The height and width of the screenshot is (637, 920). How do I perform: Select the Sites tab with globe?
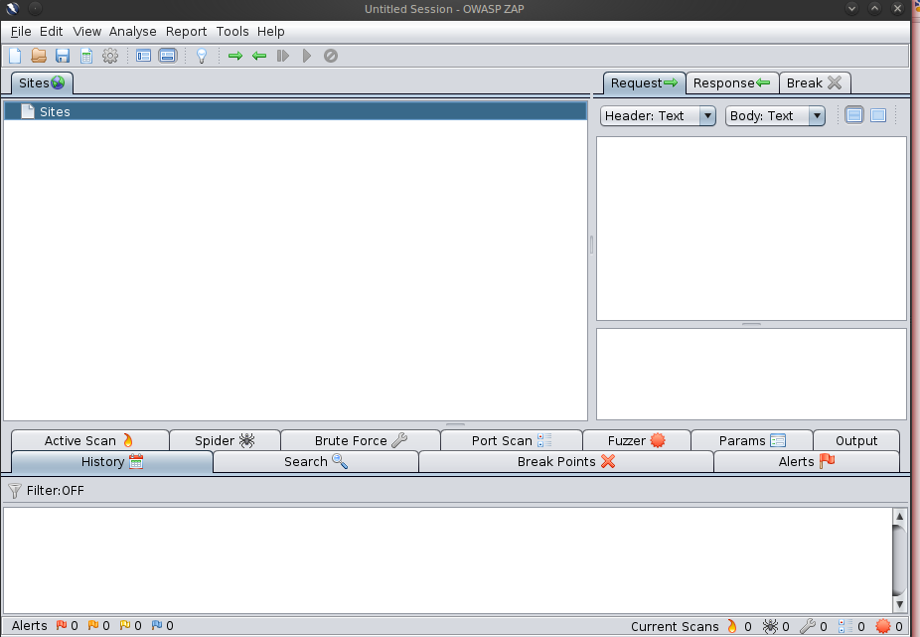pyautogui.click(x=42, y=82)
